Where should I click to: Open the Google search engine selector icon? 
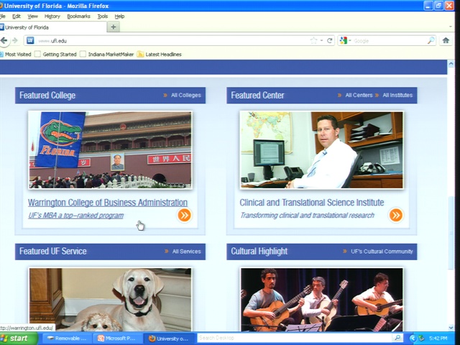pos(344,40)
